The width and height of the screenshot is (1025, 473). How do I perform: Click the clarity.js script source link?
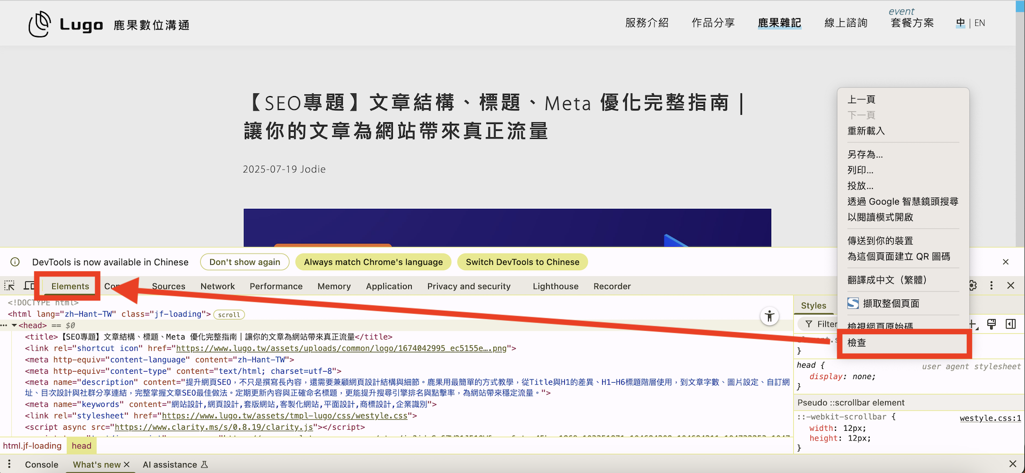coord(214,427)
